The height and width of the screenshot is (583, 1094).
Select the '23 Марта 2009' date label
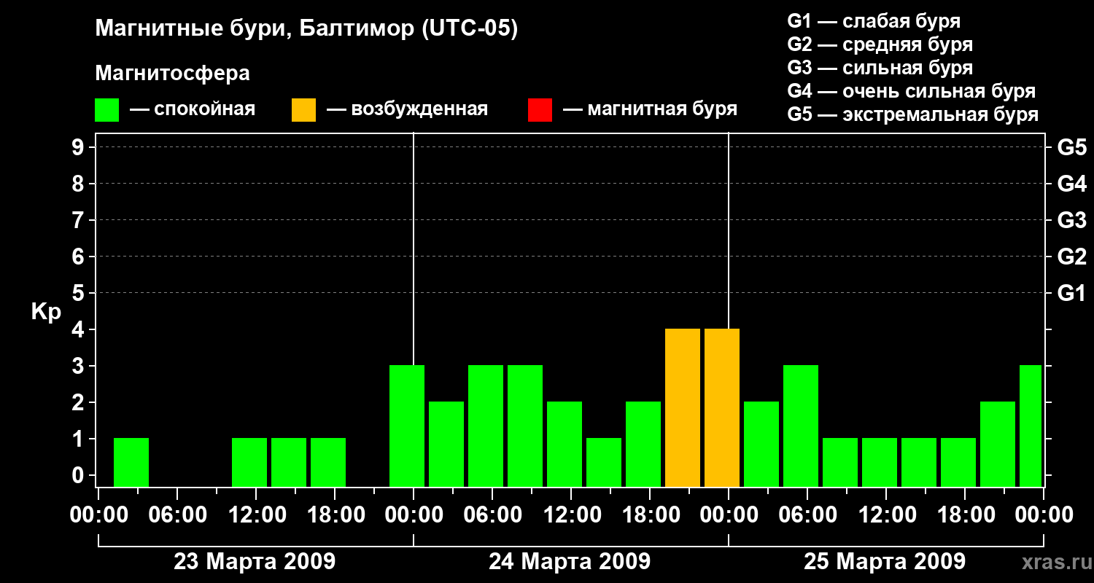click(x=255, y=562)
